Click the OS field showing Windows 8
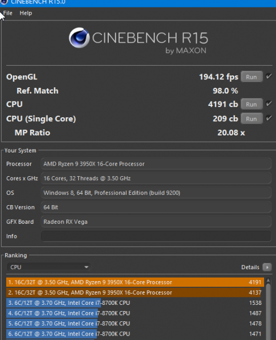The image size is (276, 340). point(156,193)
